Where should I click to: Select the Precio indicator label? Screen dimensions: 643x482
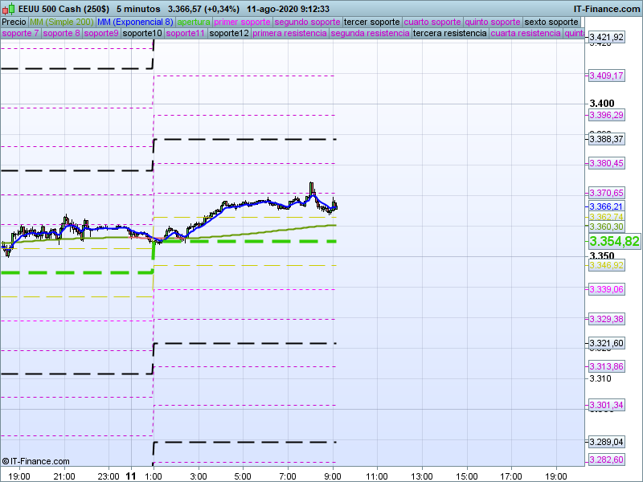(x=14, y=22)
